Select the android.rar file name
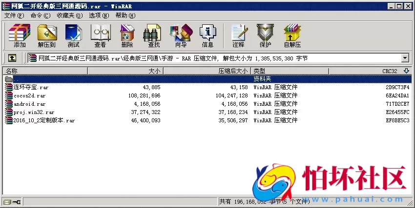415x208 pixels. coord(30,104)
